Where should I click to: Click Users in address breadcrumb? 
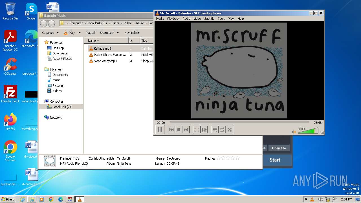(115, 23)
